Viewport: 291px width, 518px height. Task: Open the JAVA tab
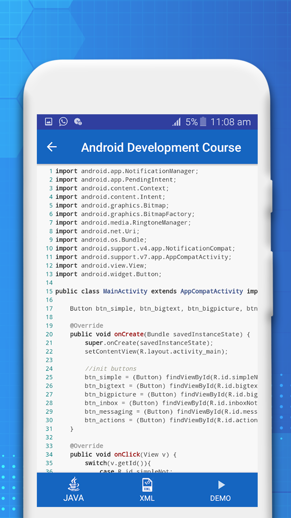(x=73, y=490)
